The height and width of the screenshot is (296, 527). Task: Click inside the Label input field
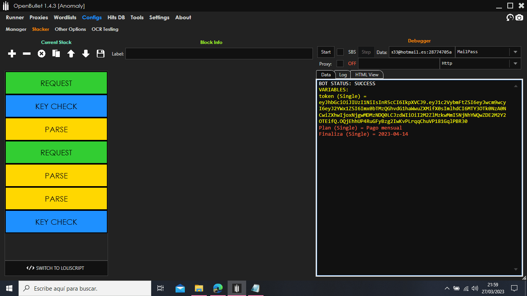[219, 54]
